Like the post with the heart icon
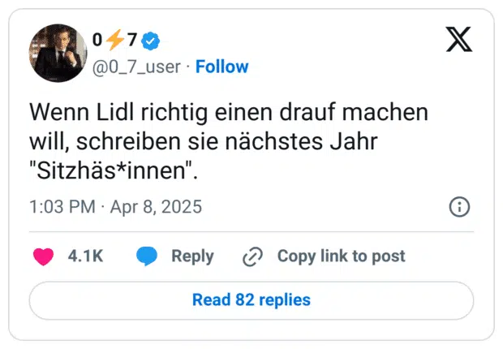The image size is (503, 349). (43, 256)
